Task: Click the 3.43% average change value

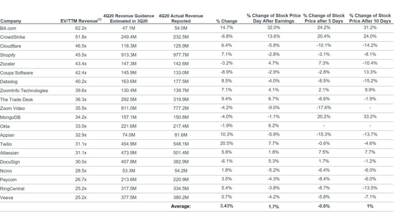Action: click(226, 206)
